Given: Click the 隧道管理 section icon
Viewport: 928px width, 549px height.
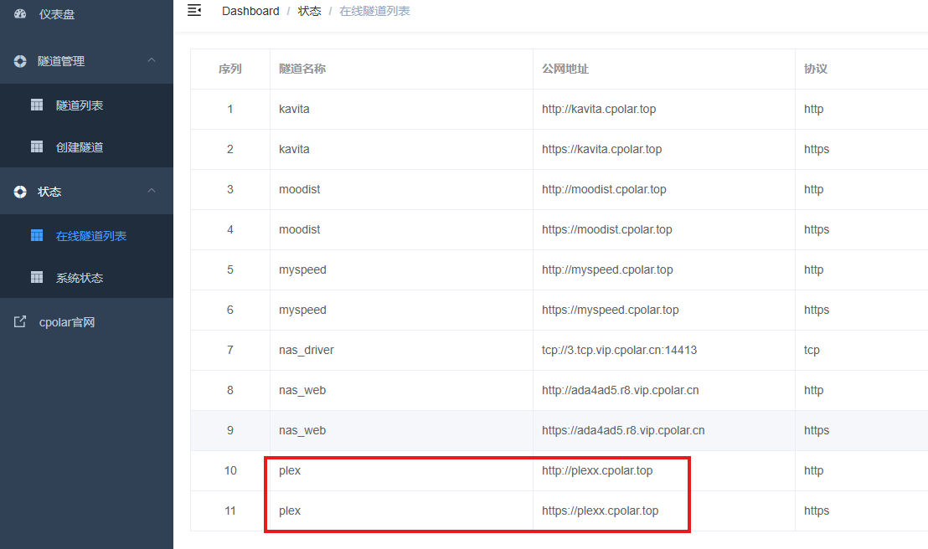Looking at the screenshot, I should click(21, 61).
